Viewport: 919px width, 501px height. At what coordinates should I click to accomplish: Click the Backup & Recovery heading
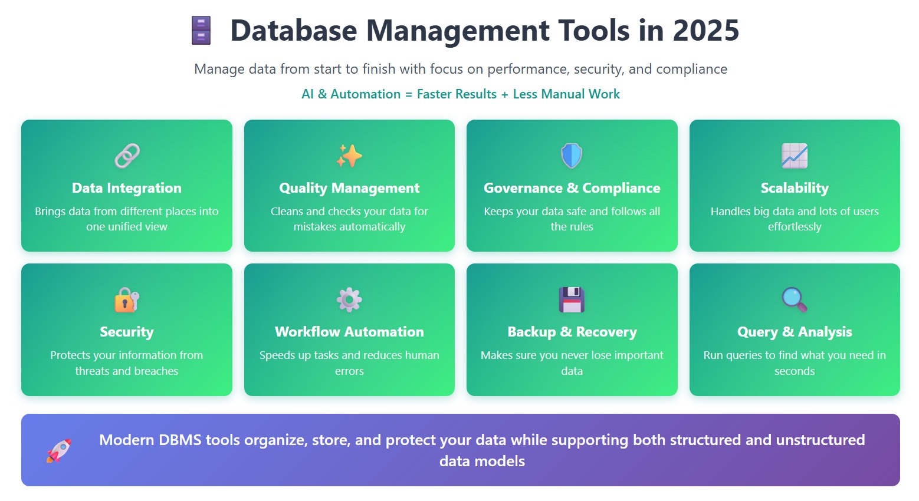pyautogui.click(x=572, y=332)
